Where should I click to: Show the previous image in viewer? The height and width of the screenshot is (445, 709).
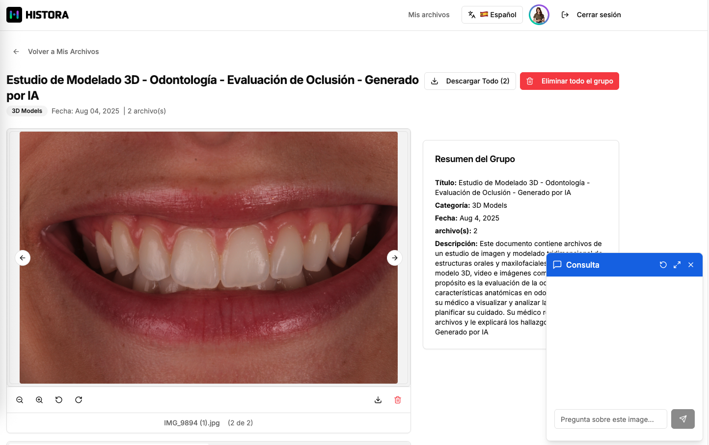[x=23, y=258]
